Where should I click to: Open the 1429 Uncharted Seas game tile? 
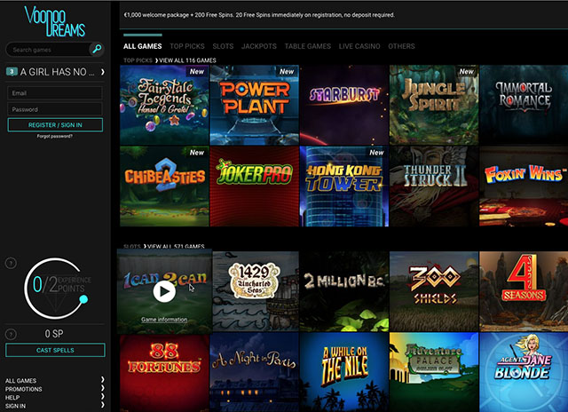[256, 291]
